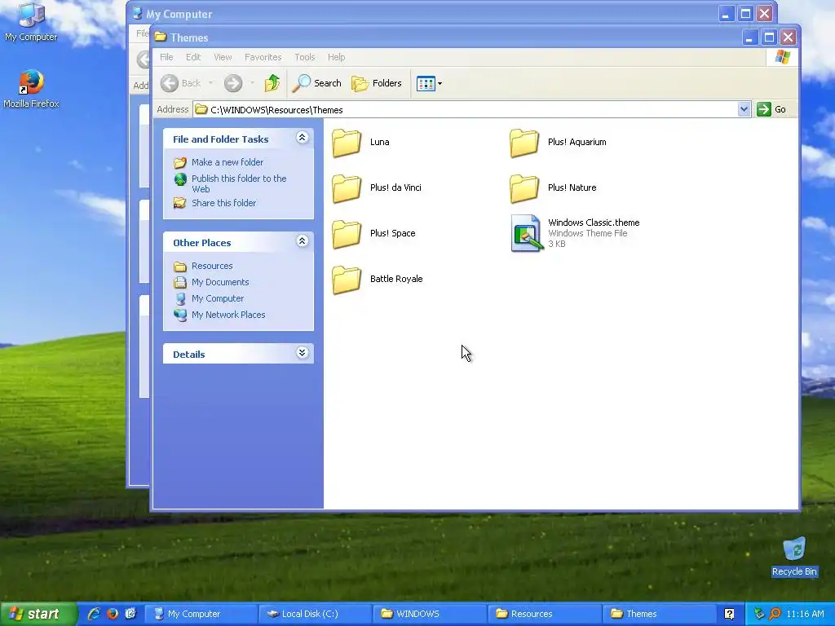Switch to Resources taskbar button

(544, 614)
